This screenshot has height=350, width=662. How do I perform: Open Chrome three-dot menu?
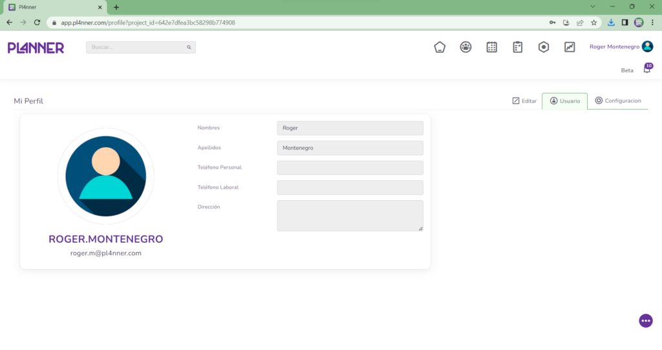(x=652, y=23)
